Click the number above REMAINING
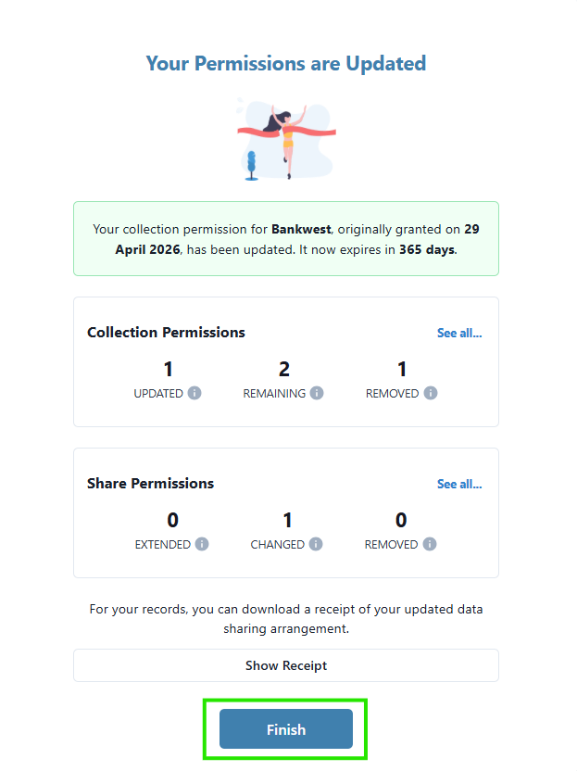This screenshot has width=577, height=771. click(x=284, y=369)
